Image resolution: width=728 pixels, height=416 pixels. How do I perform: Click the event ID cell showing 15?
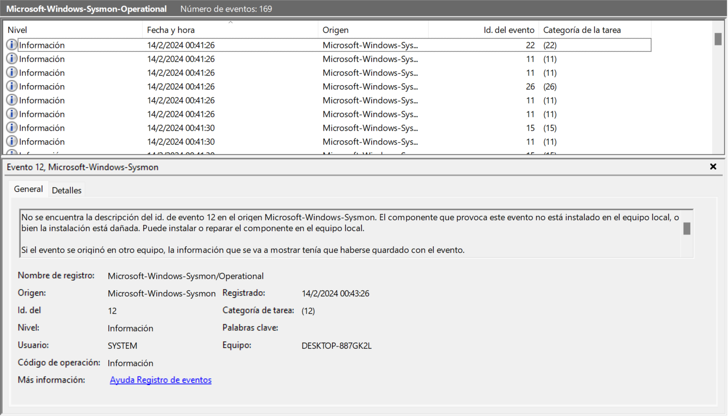pos(530,128)
